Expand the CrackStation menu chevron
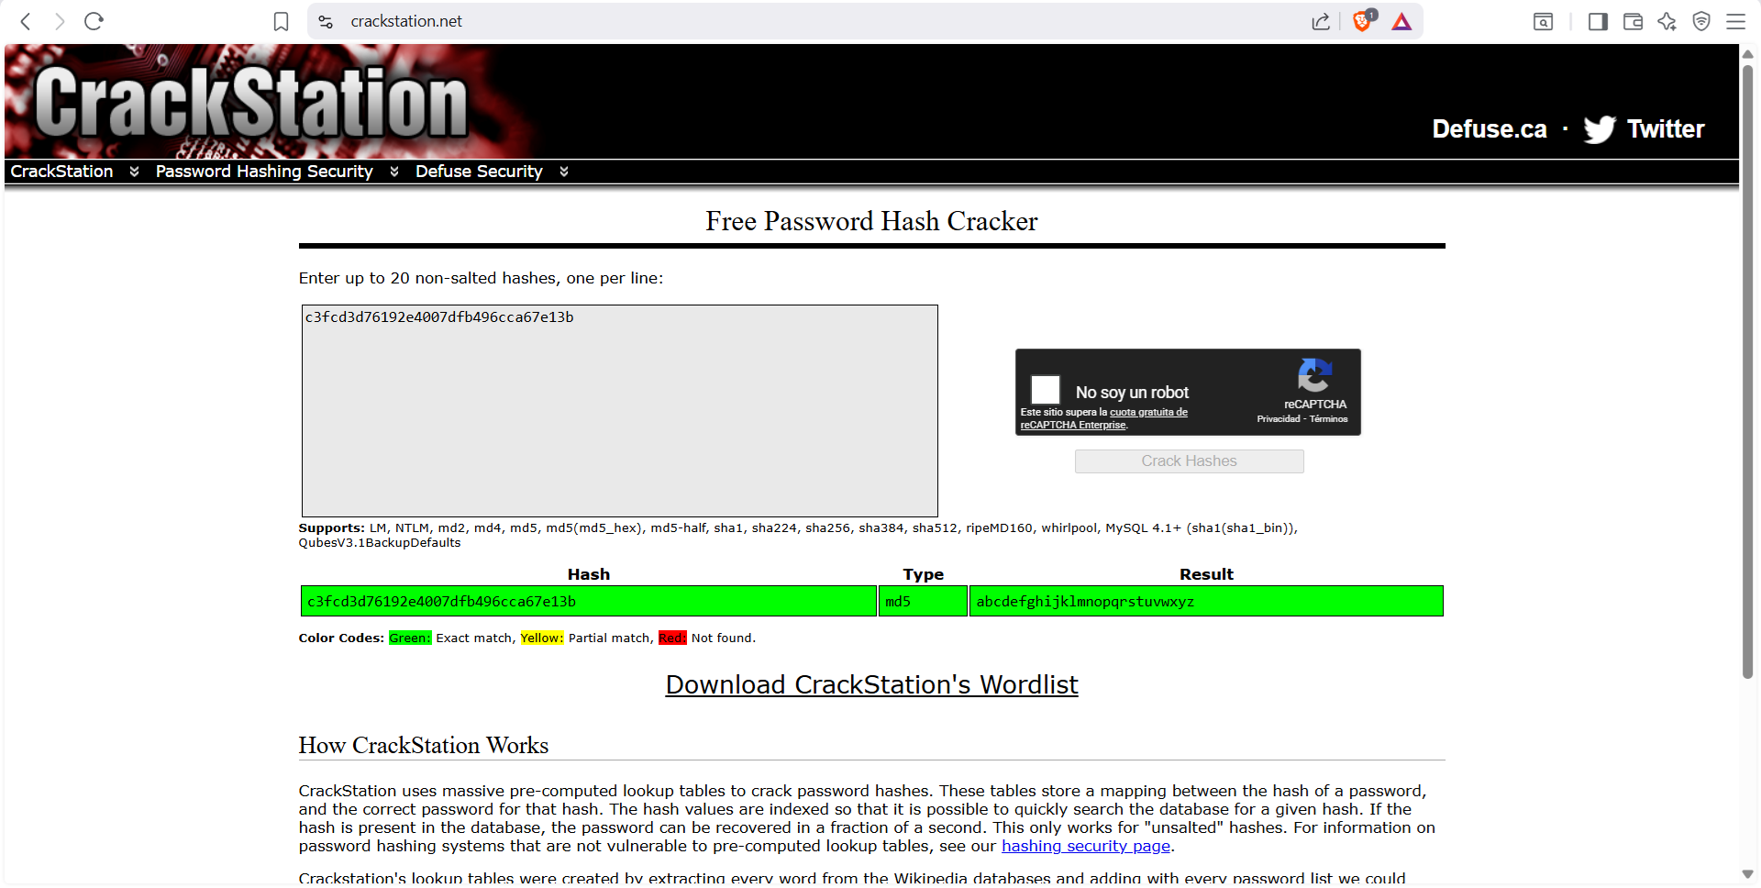The height and width of the screenshot is (888, 1761). pyautogui.click(x=134, y=172)
